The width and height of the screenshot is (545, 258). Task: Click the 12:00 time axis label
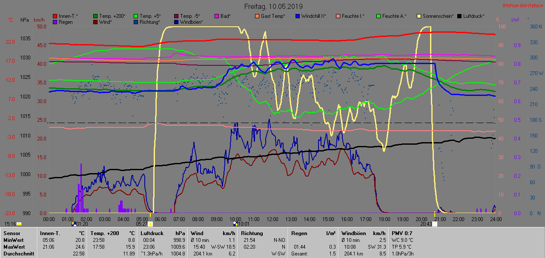(272, 219)
